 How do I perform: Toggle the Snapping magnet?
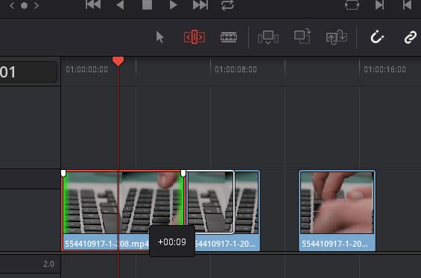click(x=377, y=37)
